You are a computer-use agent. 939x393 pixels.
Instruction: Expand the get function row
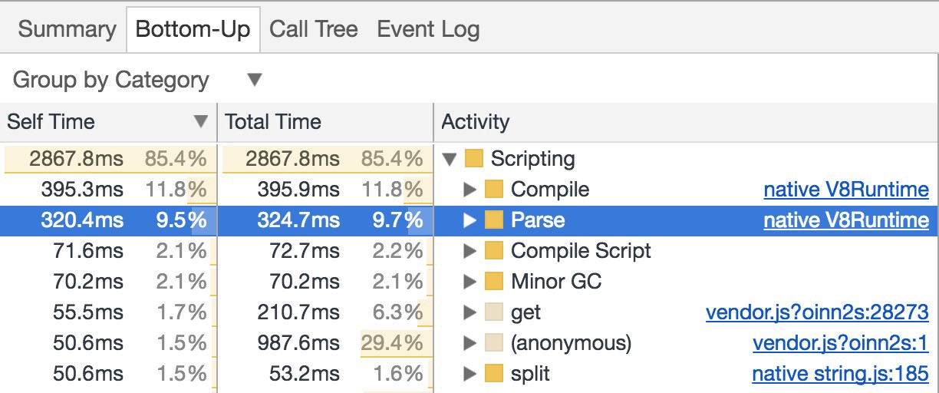pos(470,312)
